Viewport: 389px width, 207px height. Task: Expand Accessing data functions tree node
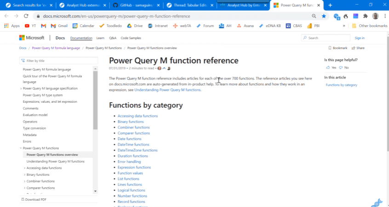click(x=24, y=168)
